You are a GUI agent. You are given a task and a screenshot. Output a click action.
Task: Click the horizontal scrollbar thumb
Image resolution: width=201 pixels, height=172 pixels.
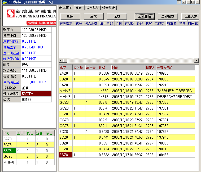pos(65,60)
